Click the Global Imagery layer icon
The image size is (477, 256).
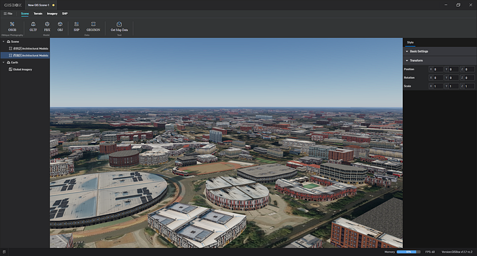[x=10, y=69]
